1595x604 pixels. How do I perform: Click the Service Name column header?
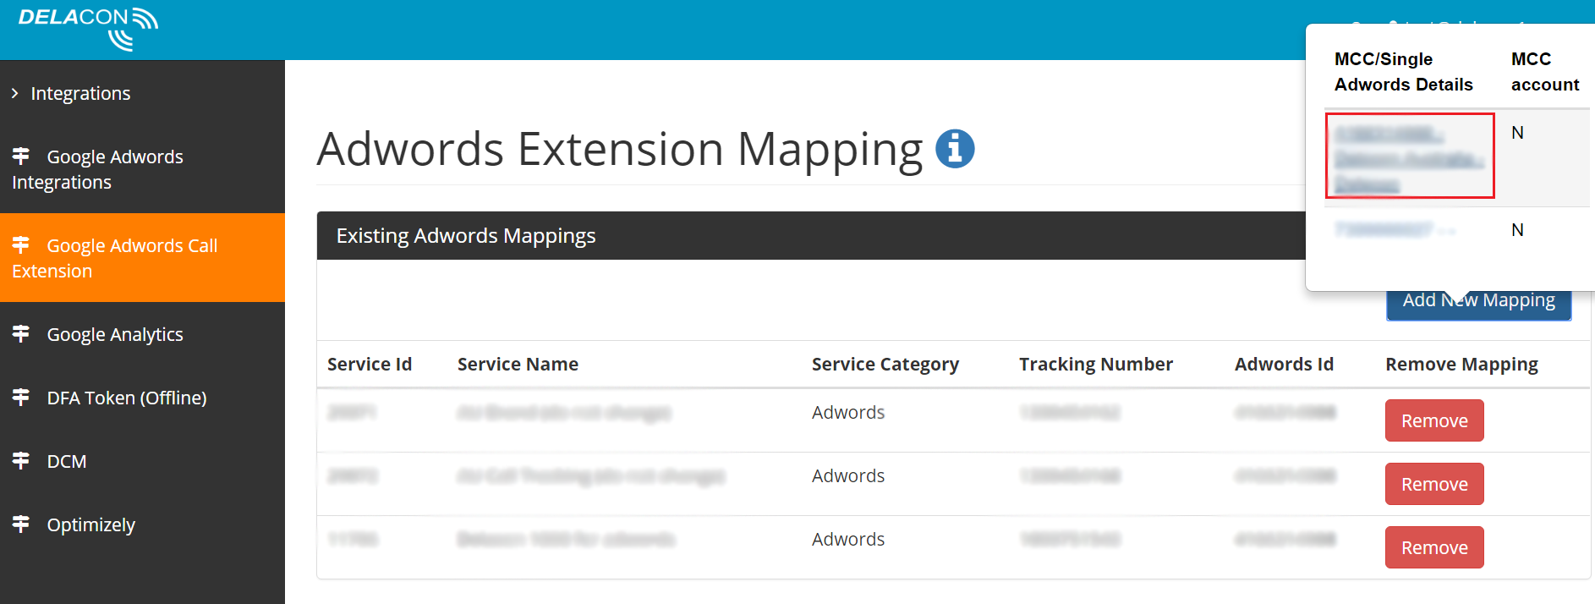[x=518, y=365]
